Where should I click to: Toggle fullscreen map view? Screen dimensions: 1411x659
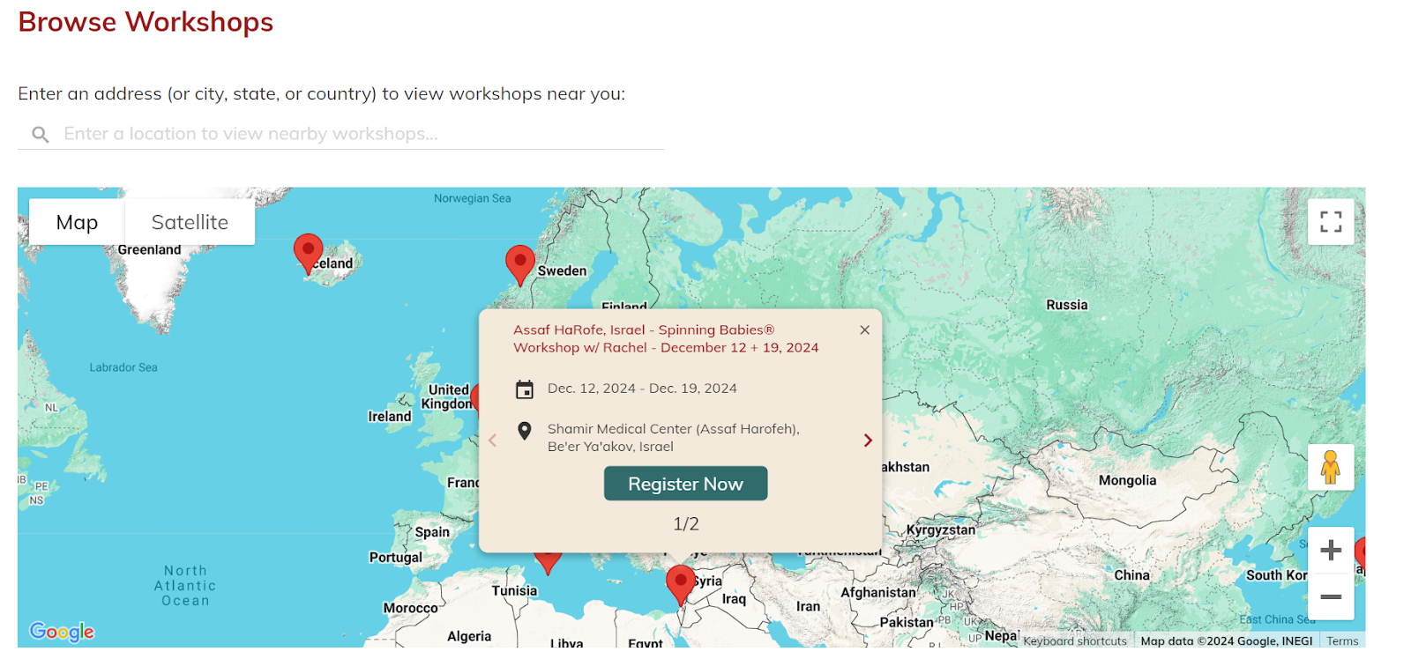pyautogui.click(x=1331, y=221)
